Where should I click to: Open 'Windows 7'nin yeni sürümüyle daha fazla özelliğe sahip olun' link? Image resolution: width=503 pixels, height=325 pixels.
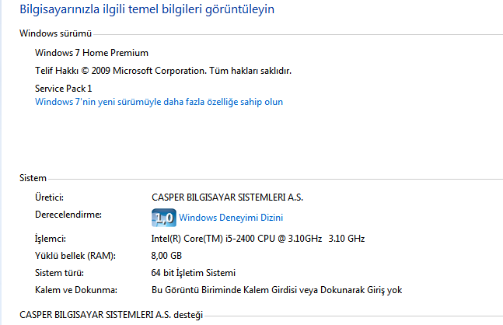tap(159, 102)
